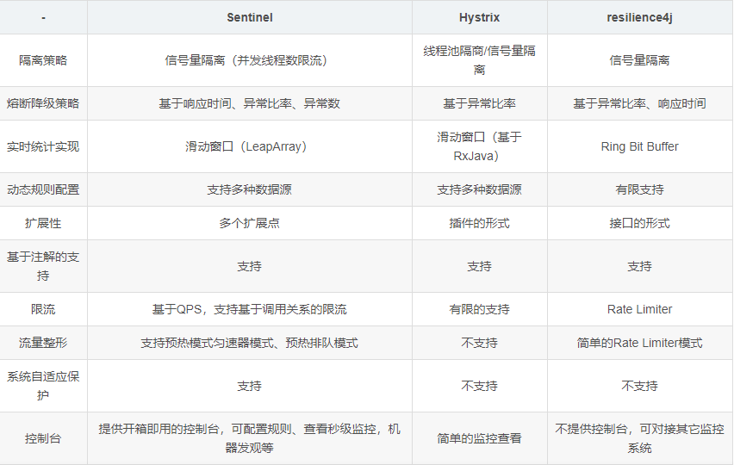
Task: Select the 实时统计实现 row label
Action: 43,146
